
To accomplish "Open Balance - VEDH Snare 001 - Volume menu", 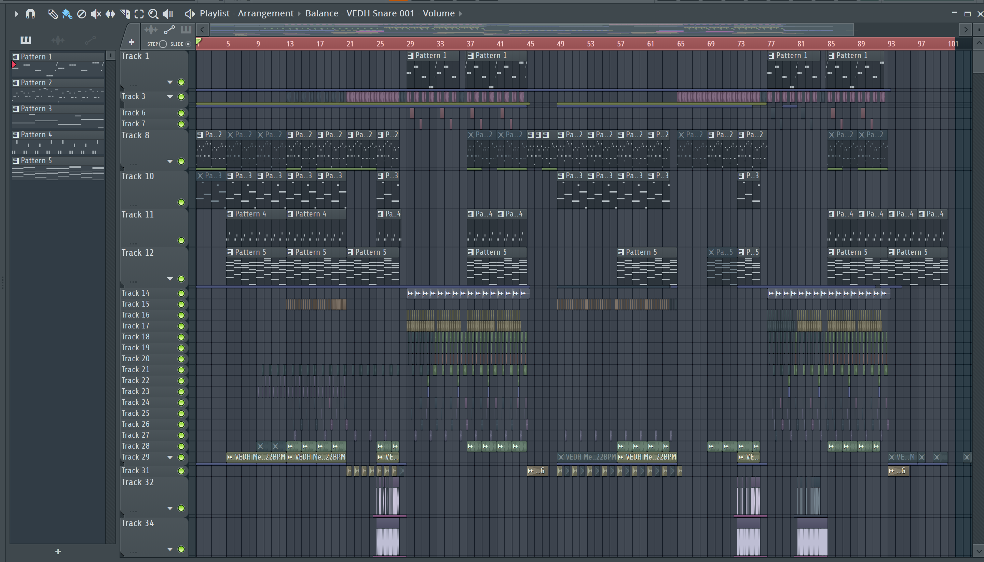I will [x=380, y=14].
